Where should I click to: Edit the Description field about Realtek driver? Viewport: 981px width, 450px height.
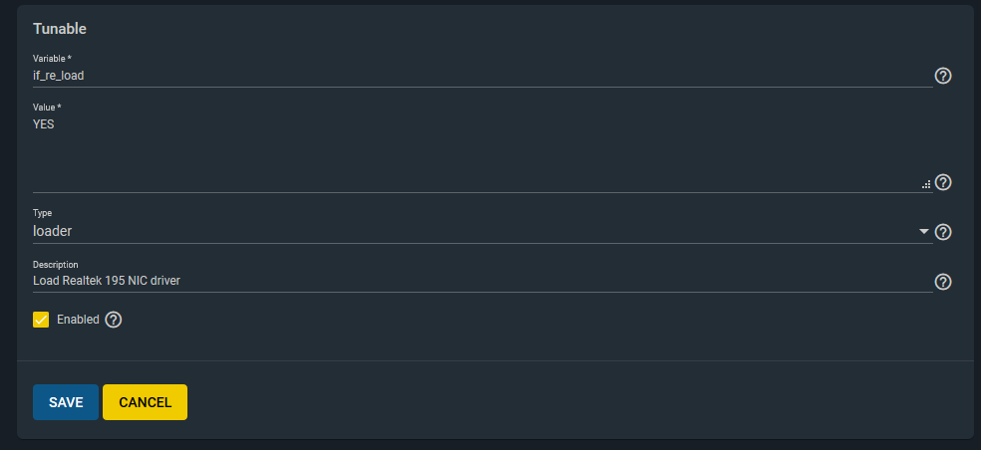click(479, 281)
